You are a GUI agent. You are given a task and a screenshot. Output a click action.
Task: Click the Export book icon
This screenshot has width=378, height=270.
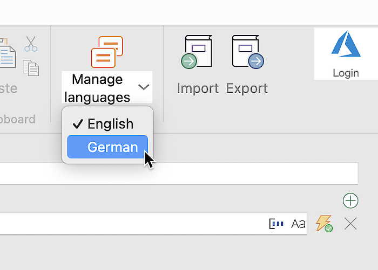click(247, 52)
